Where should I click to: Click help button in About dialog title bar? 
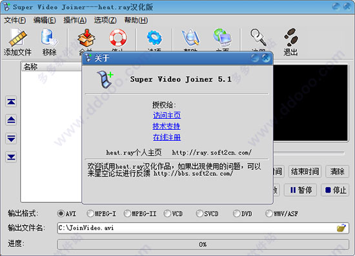pos(255,58)
